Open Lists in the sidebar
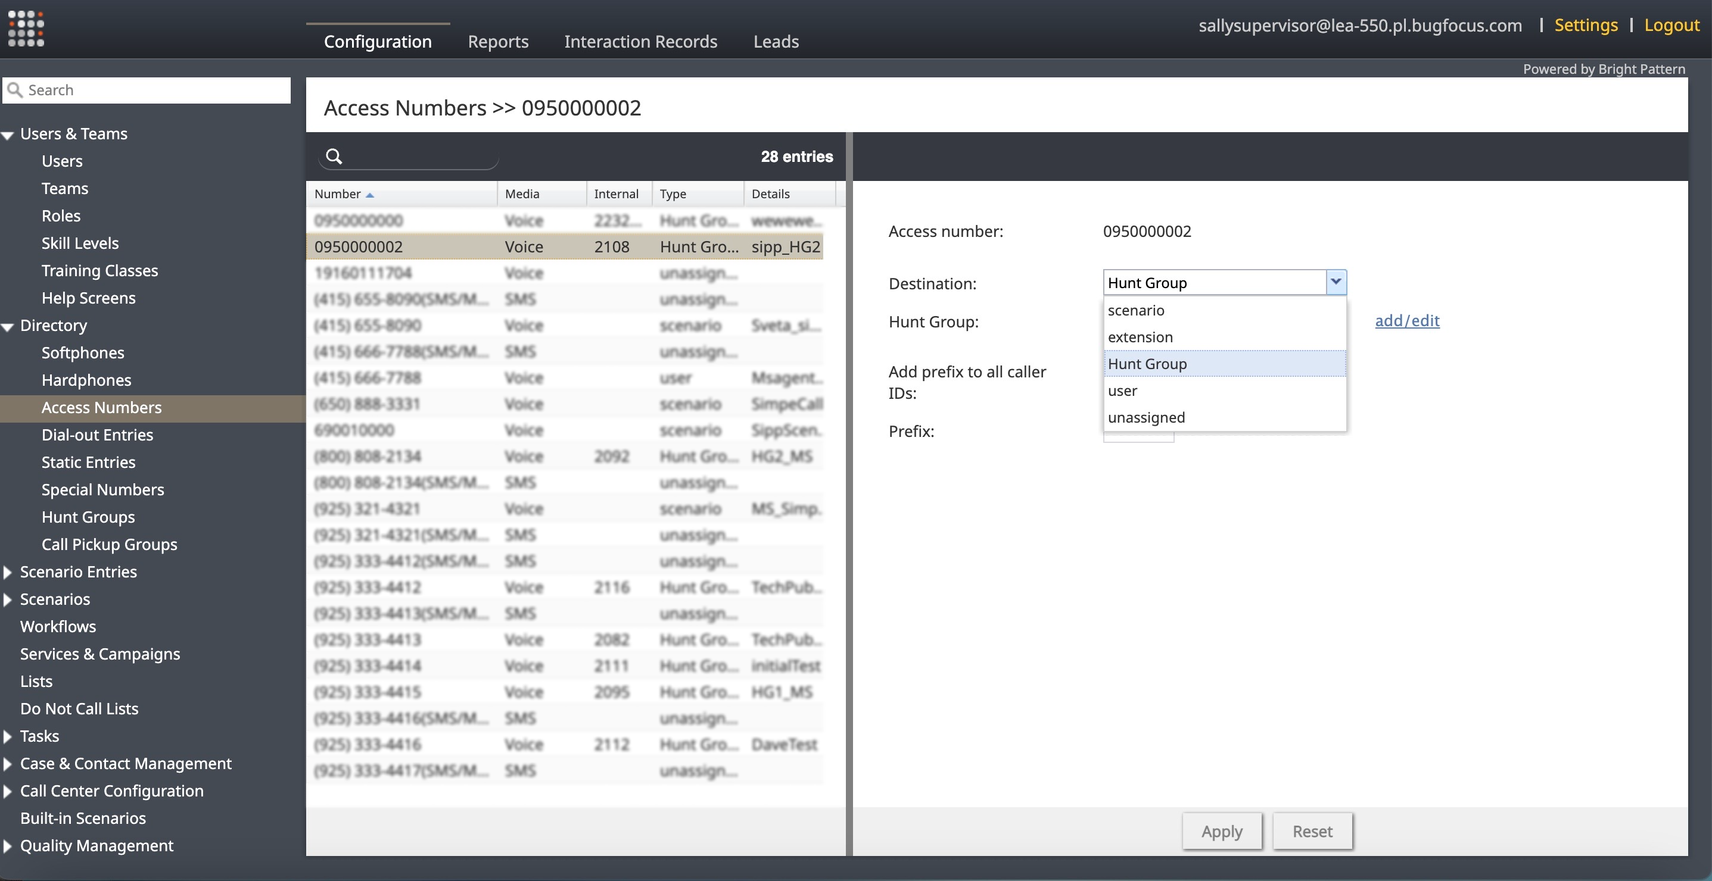Image resolution: width=1712 pixels, height=881 pixels. (36, 681)
